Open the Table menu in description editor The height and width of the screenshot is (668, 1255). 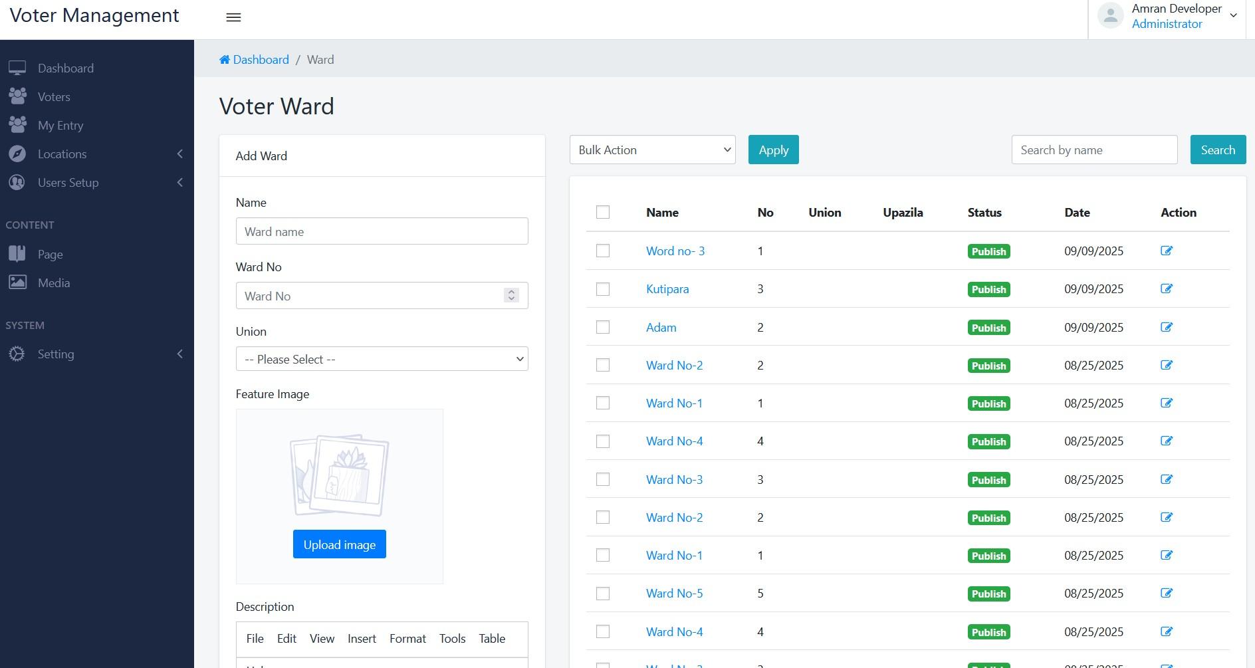point(492,638)
